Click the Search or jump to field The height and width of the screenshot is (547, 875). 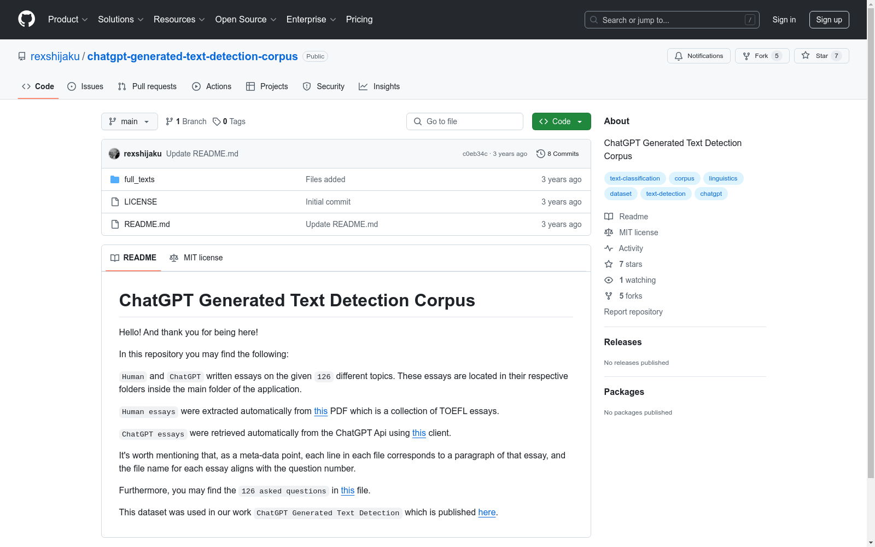[672, 20]
